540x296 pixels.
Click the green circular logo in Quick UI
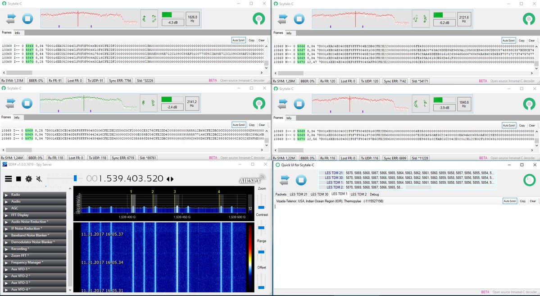tap(529, 180)
